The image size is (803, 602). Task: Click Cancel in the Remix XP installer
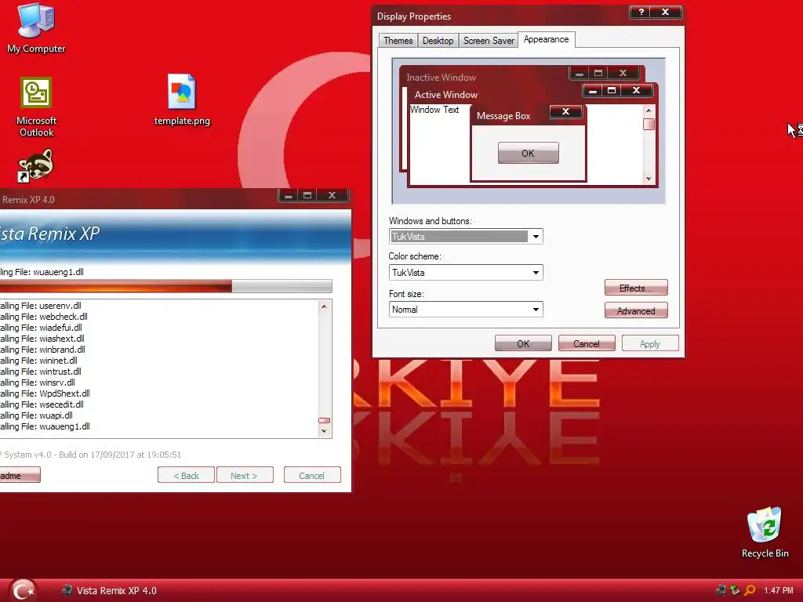(312, 475)
